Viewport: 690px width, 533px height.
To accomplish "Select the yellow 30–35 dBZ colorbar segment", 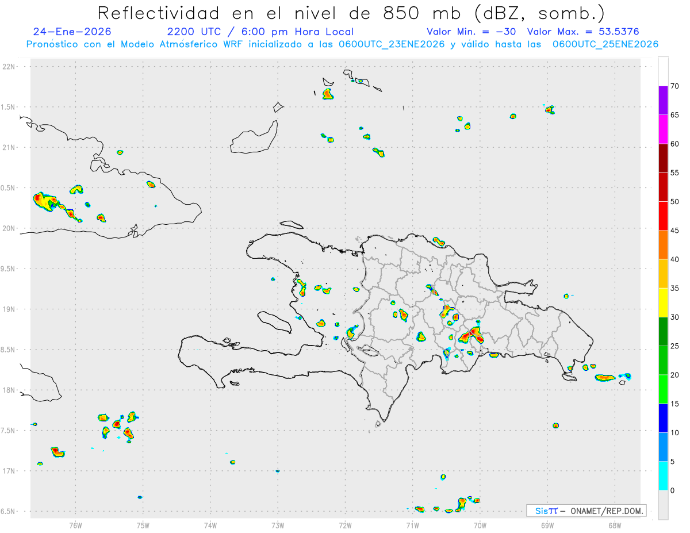I will [663, 302].
